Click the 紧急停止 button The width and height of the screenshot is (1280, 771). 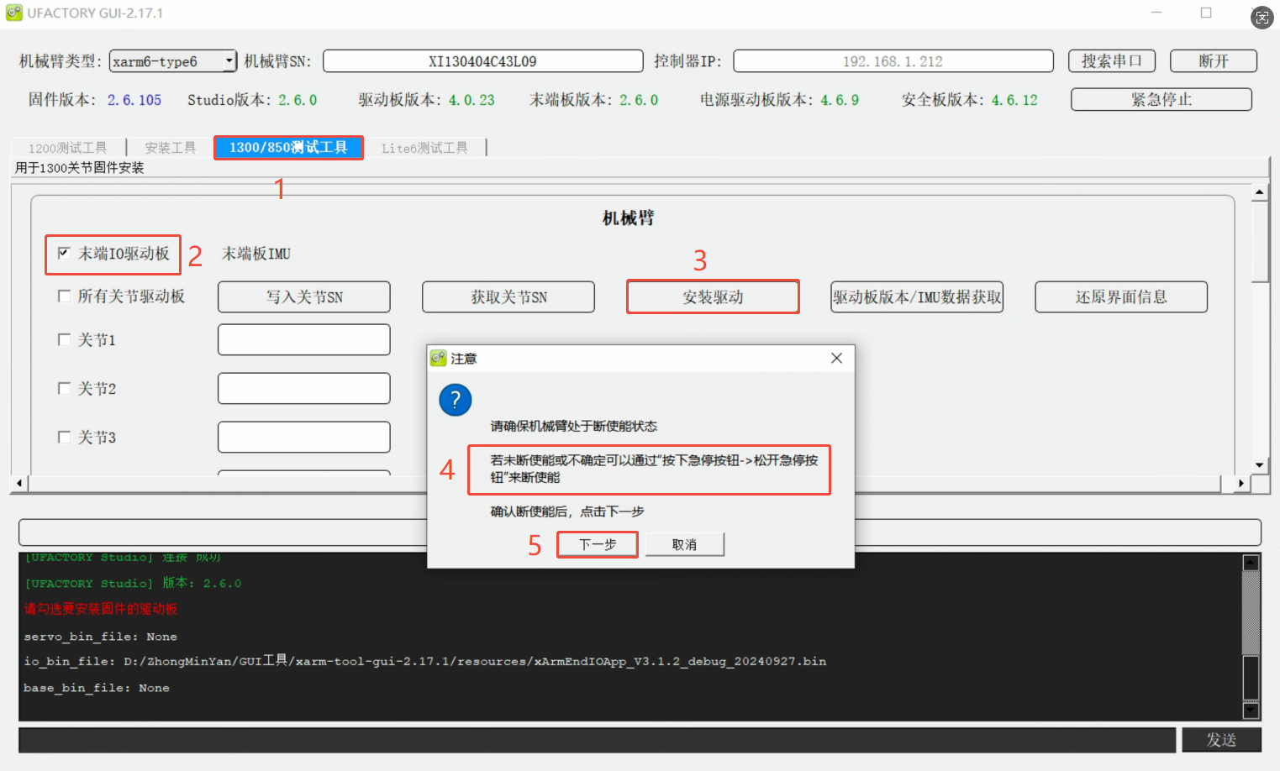[x=1161, y=99]
